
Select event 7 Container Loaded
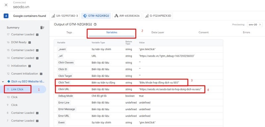pyautogui.click(x=23, y=121)
